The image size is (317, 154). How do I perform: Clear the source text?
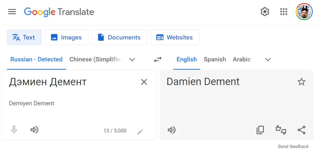(144, 82)
